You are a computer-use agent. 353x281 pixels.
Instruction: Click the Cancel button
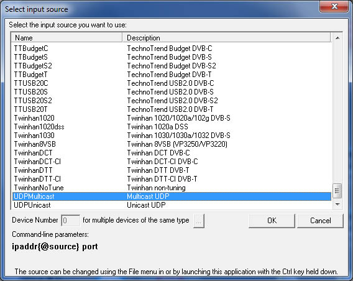[320, 221]
